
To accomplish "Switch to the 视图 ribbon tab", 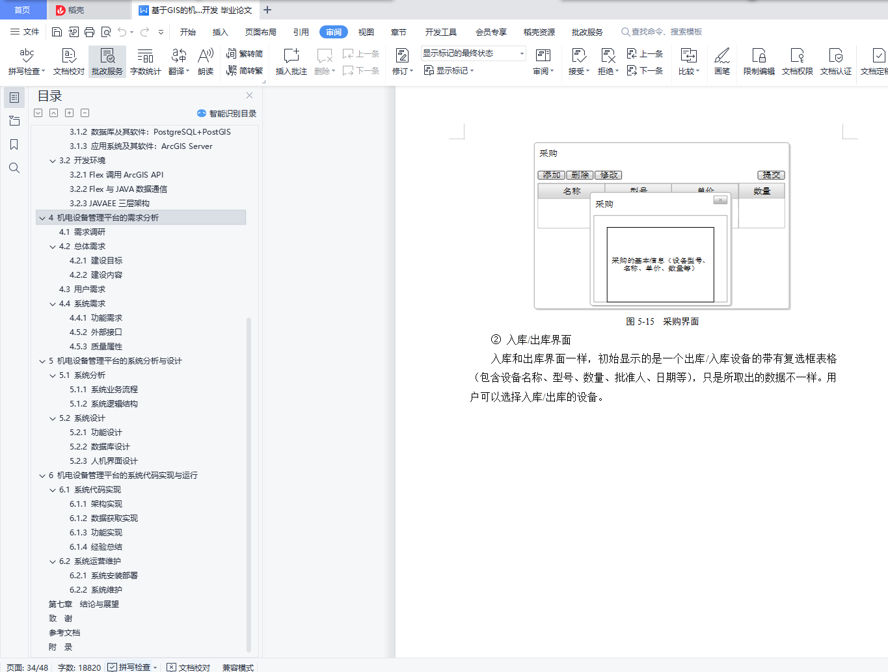I will (366, 32).
